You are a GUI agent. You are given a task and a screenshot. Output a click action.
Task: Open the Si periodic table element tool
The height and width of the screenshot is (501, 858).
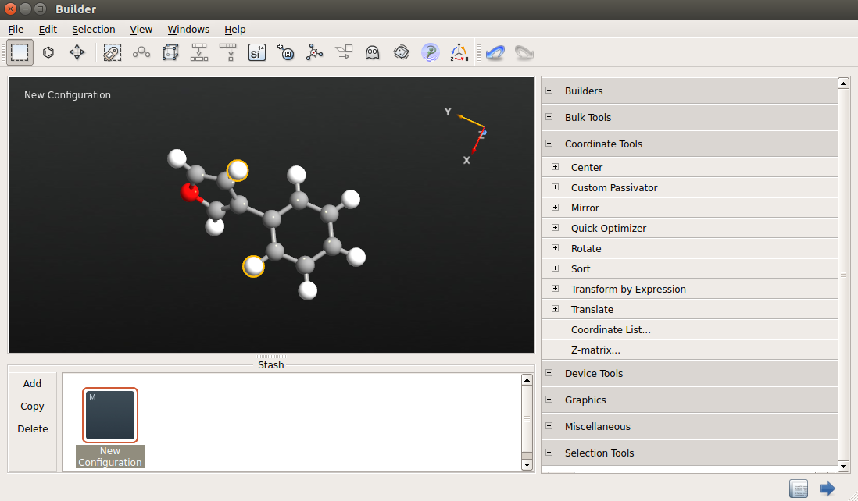coord(256,52)
